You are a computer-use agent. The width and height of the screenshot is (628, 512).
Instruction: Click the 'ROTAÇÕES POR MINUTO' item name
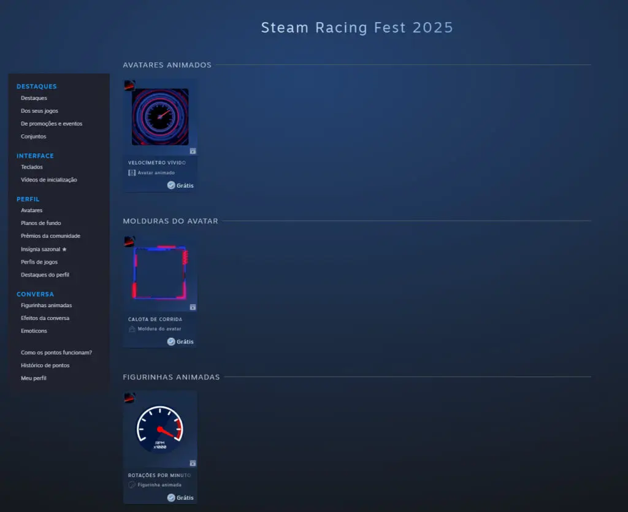point(159,475)
